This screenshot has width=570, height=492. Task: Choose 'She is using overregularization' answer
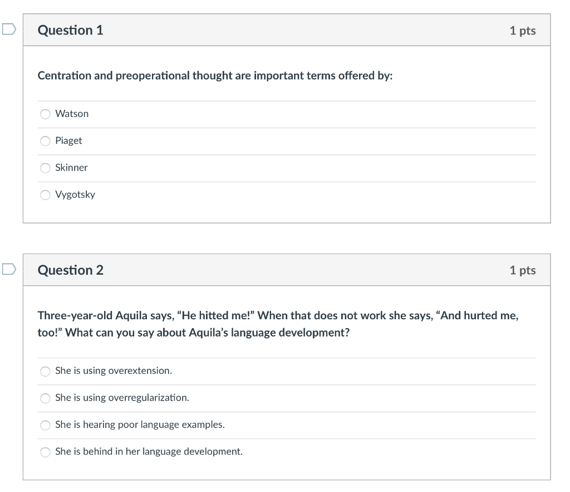(45, 398)
